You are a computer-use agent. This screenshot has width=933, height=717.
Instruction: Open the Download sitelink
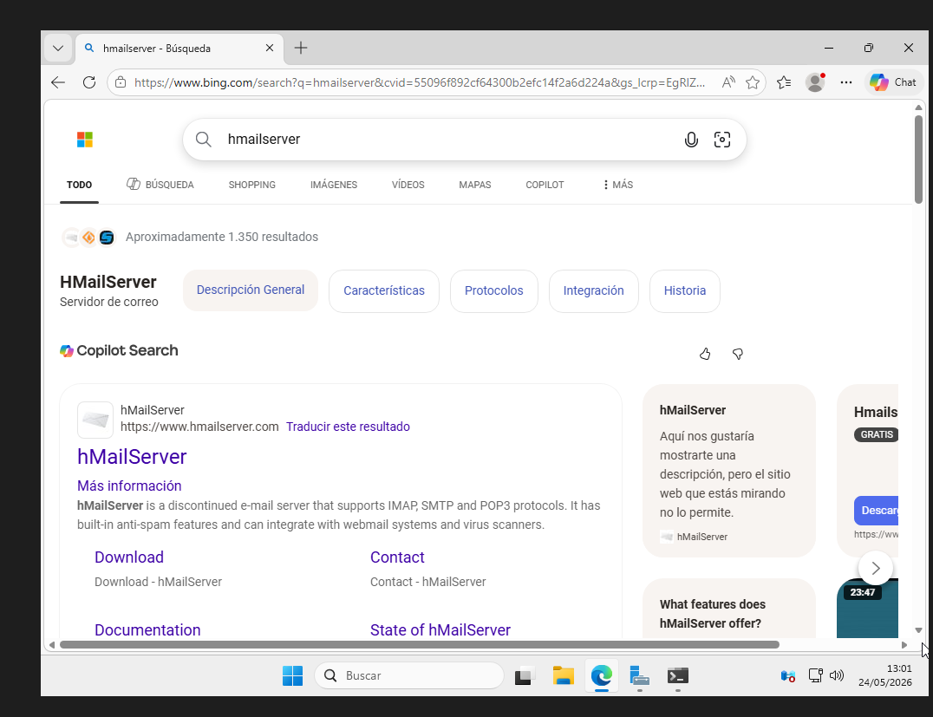tap(129, 557)
